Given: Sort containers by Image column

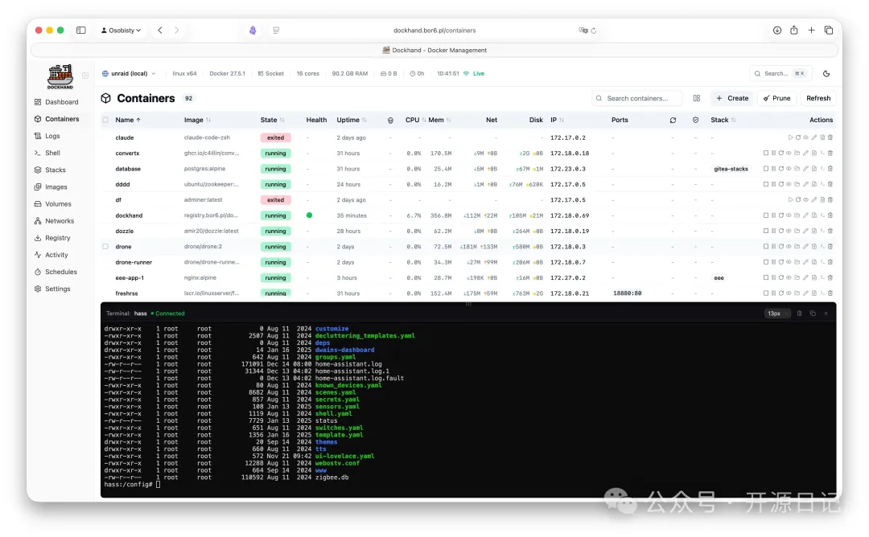Looking at the screenshot, I should (x=197, y=120).
